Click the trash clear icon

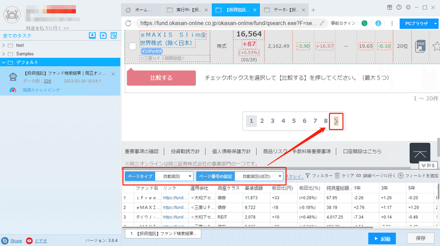337,176
